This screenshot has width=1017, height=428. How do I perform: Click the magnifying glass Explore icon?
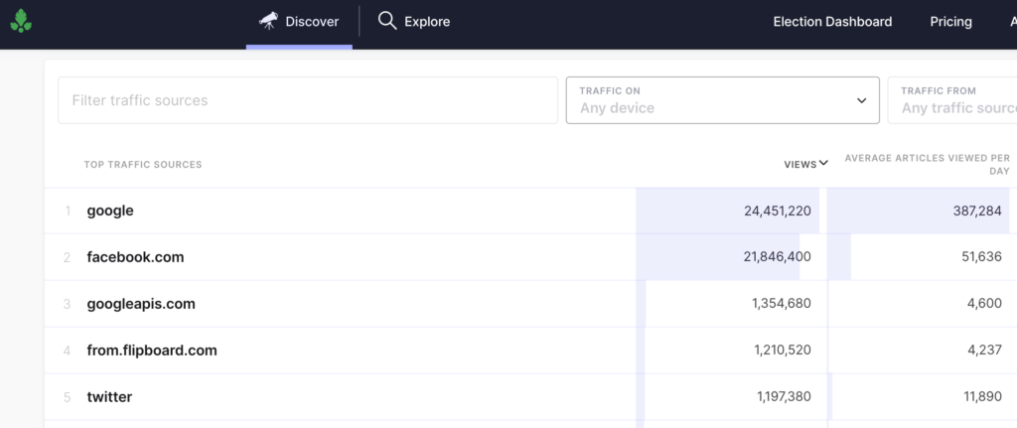pos(387,22)
